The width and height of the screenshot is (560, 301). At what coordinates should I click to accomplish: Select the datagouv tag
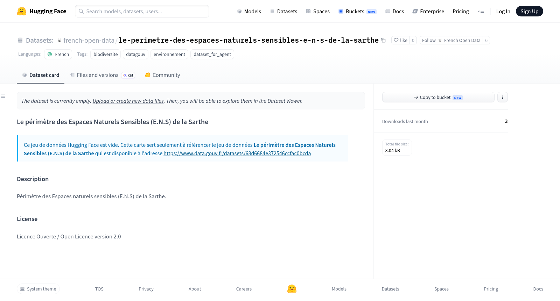tap(135, 54)
